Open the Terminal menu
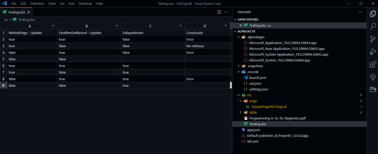 (x=85, y=3)
